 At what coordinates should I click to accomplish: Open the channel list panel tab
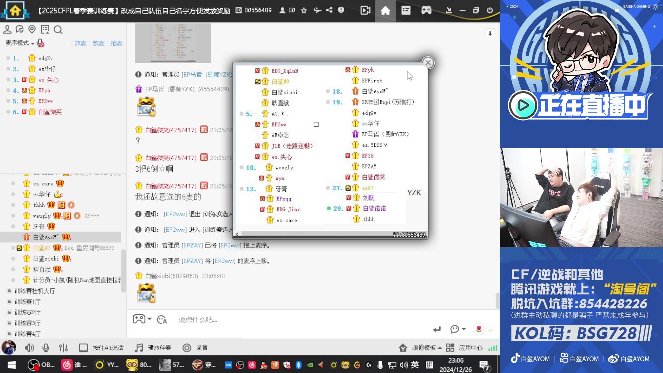(x=406, y=10)
